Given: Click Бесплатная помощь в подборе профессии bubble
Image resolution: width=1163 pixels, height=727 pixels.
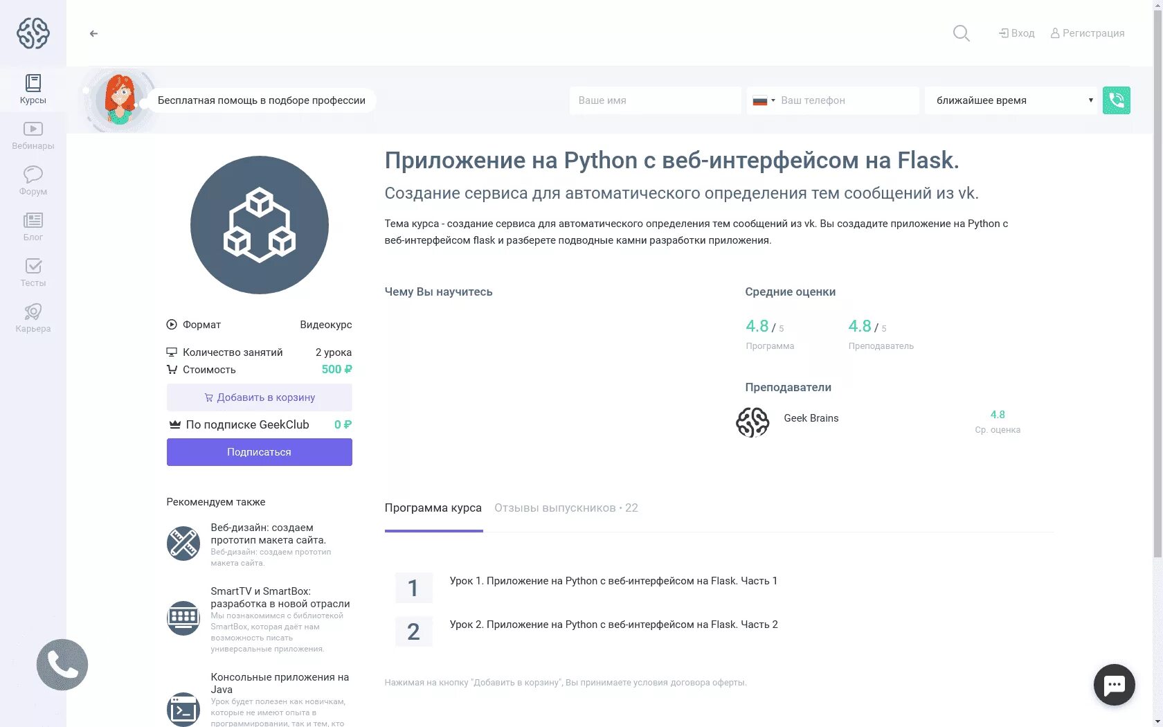Looking at the screenshot, I should coord(262,100).
